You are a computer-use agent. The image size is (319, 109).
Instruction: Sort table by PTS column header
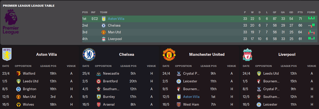[300, 12]
